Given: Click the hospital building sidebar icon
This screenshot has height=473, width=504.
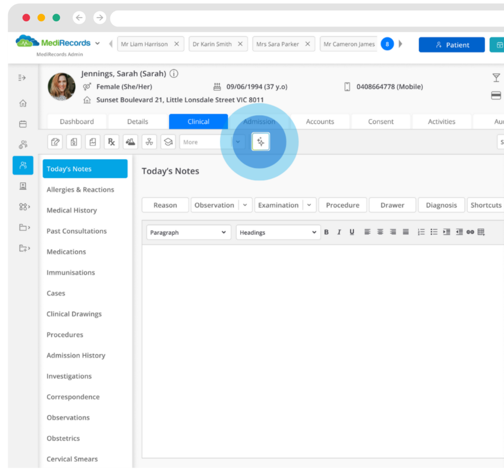Looking at the screenshot, I should pos(23,186).
